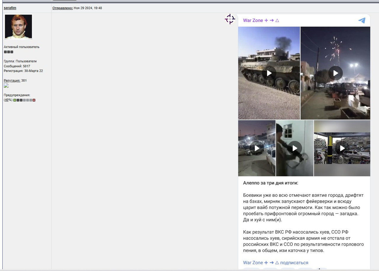Click the Отправлено timestamp link

tap(62, 8)
